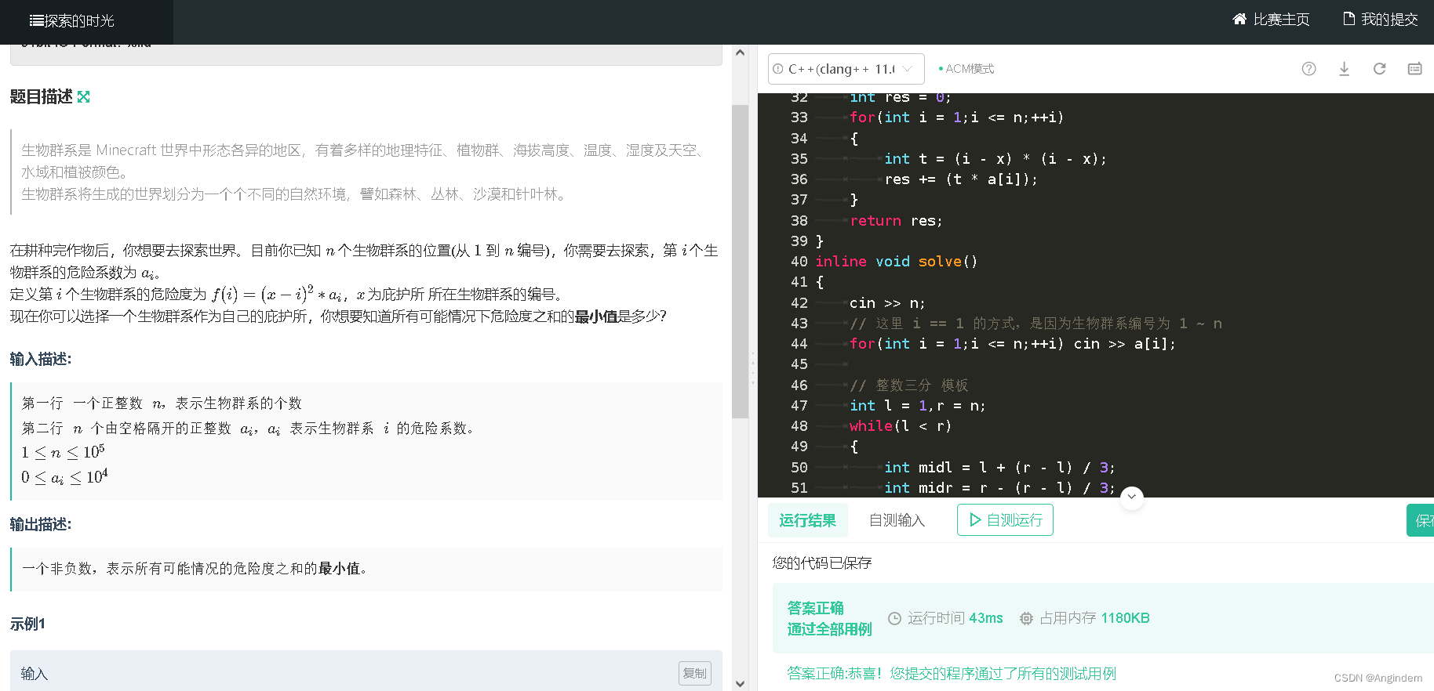Click code line 33 for loop
1434x691 pixels.
click(x=956, y=118)
